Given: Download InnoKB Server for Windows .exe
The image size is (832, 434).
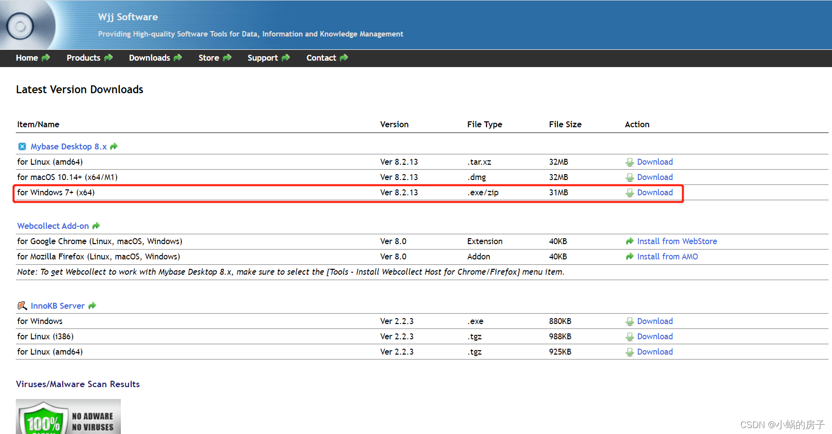Looking at the screenshot, I should point(655,321).
